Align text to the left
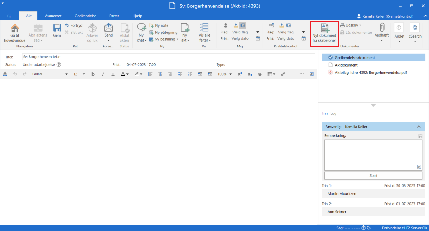The image size is (429, 231). click(x=150, y=74)
